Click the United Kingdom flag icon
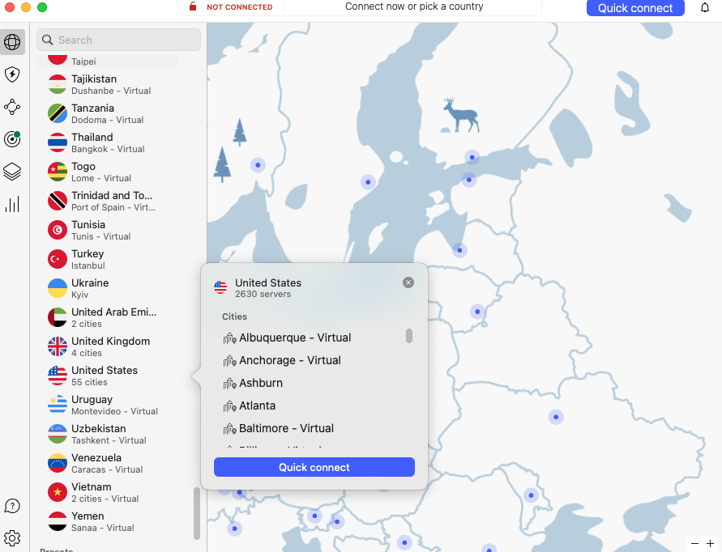The width and height of the screenshot is (722, 552). tap(58, 346)
